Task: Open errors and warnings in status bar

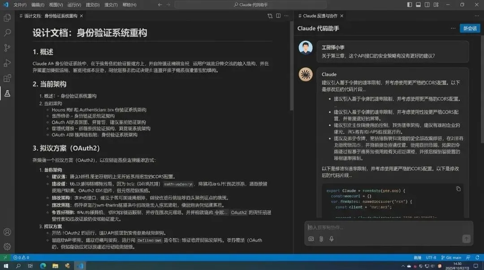Action: pyautogui.click(x=21, y=257)
